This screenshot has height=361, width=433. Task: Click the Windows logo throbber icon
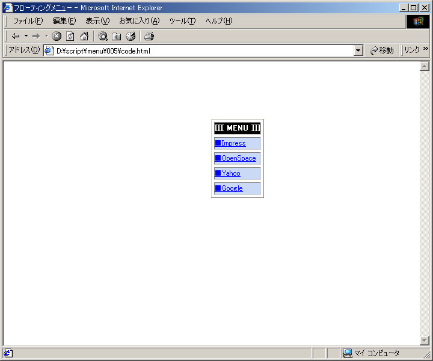[x=418, y=22]
